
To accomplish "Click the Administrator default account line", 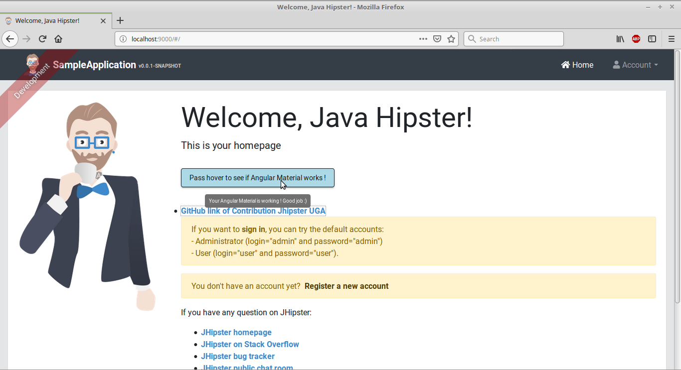I will click(287, 241).
